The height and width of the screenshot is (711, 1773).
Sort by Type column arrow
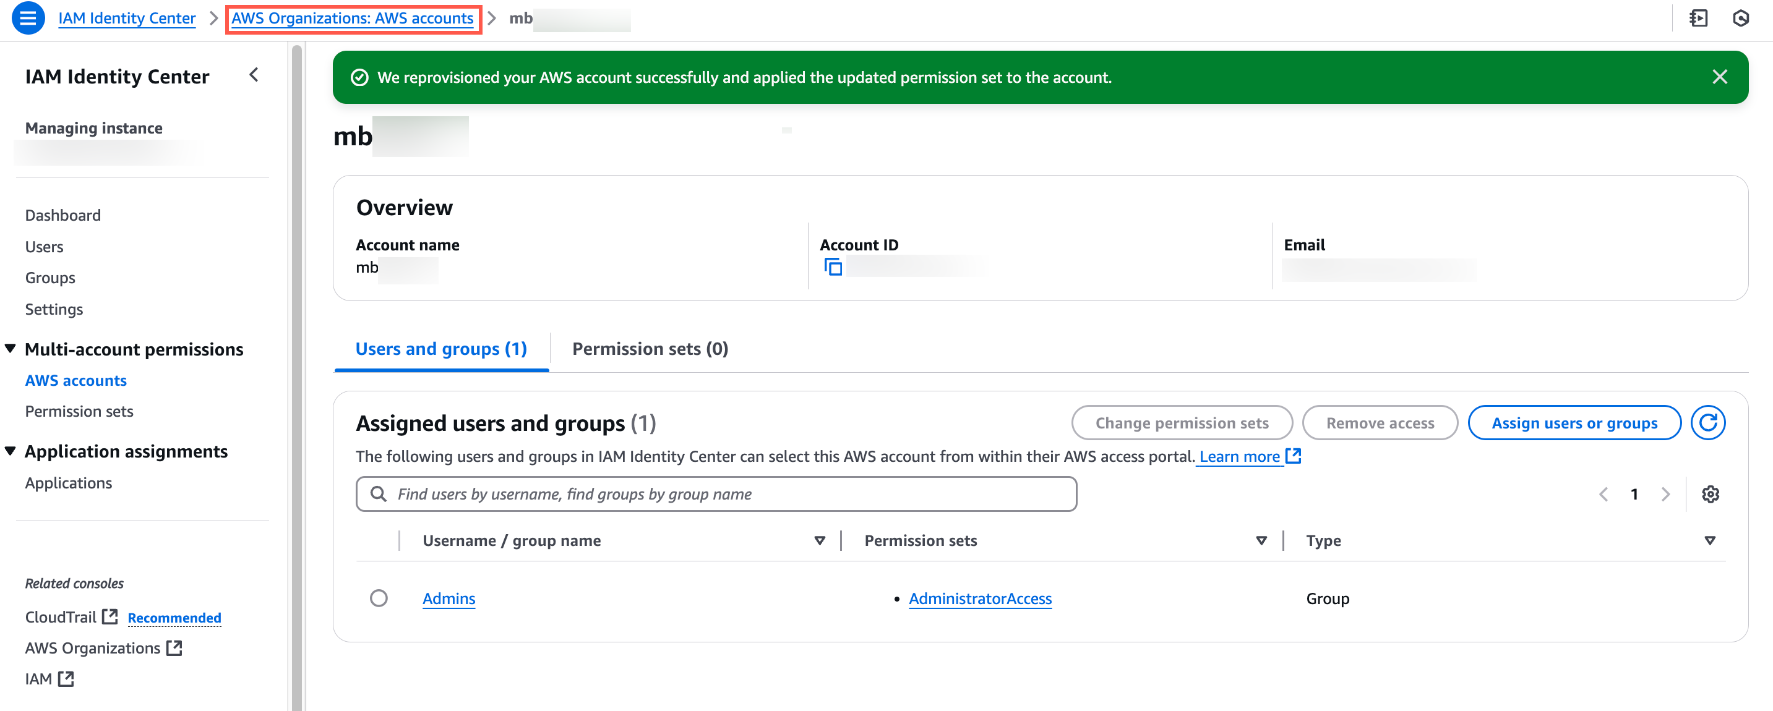[1710, 540]
